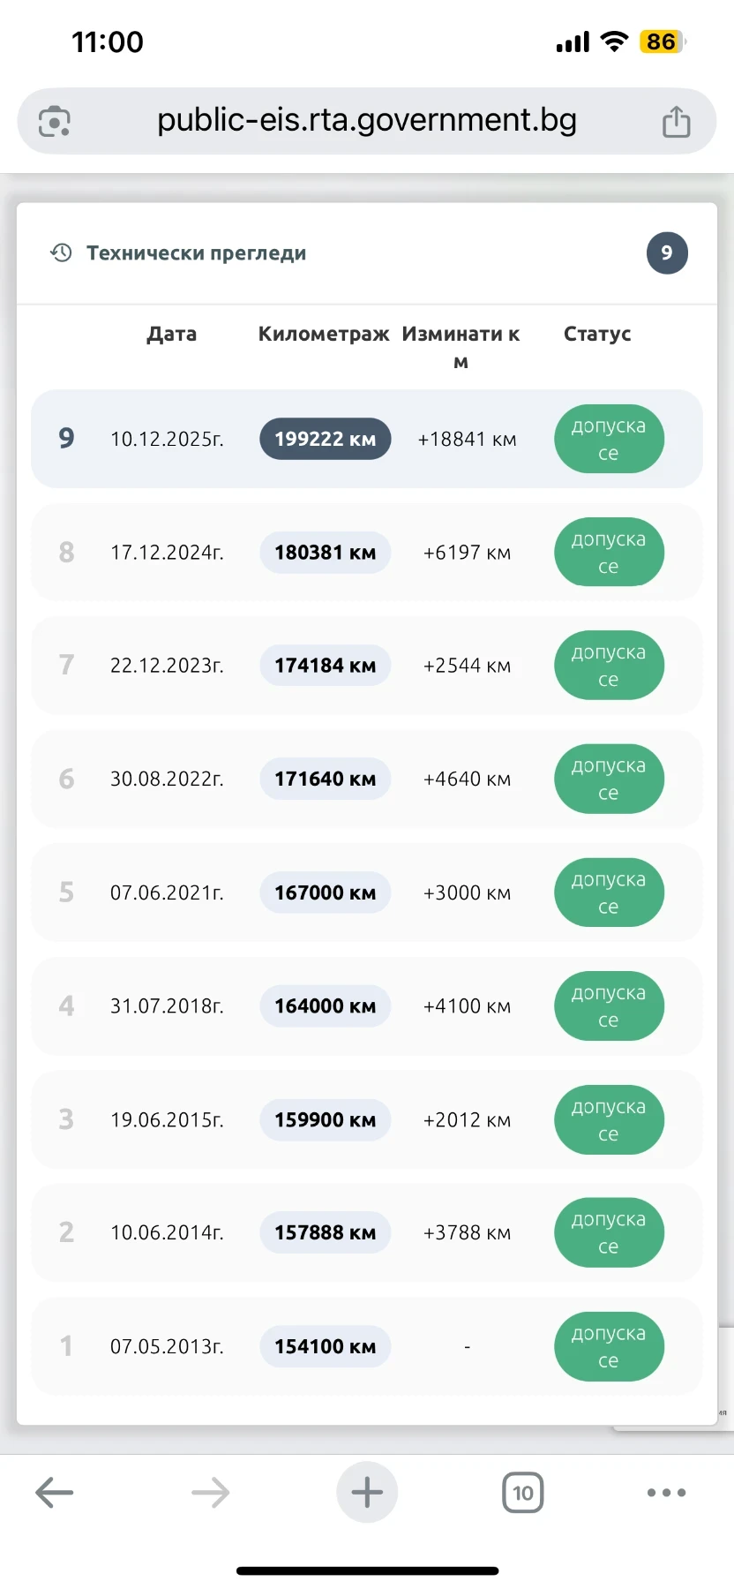Tap the 154100 км mileage badge
This screenshot has width=734, height=1589.
point(325,1346)
